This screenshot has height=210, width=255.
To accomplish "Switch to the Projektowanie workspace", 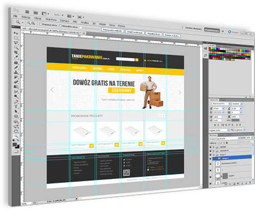I will (212, 30).
